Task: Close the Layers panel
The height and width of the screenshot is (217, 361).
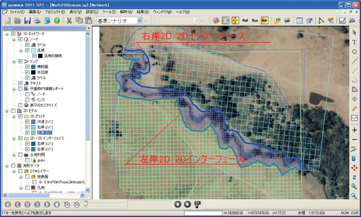Action: (x=89, y=28)
